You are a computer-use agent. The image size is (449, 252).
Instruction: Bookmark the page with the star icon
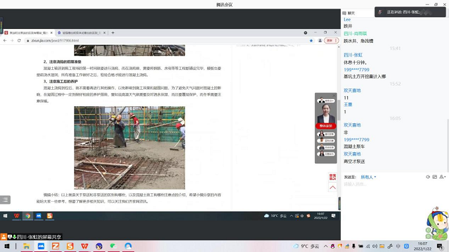click(x=311, y=41)
